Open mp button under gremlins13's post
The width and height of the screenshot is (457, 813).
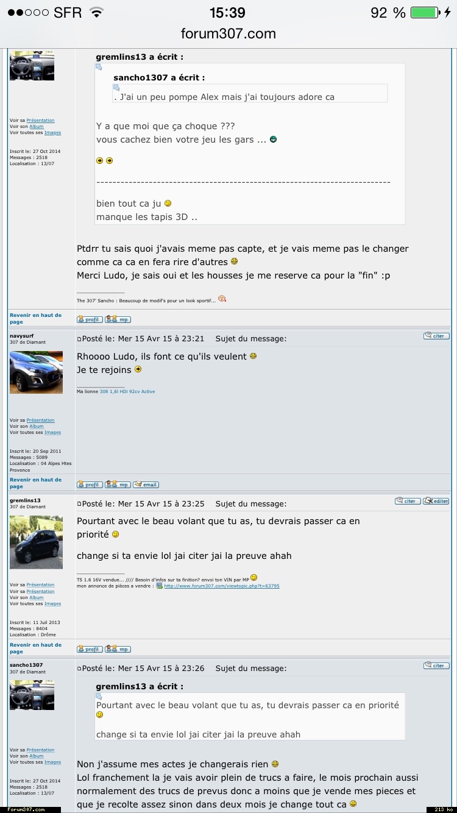point(118,649)
